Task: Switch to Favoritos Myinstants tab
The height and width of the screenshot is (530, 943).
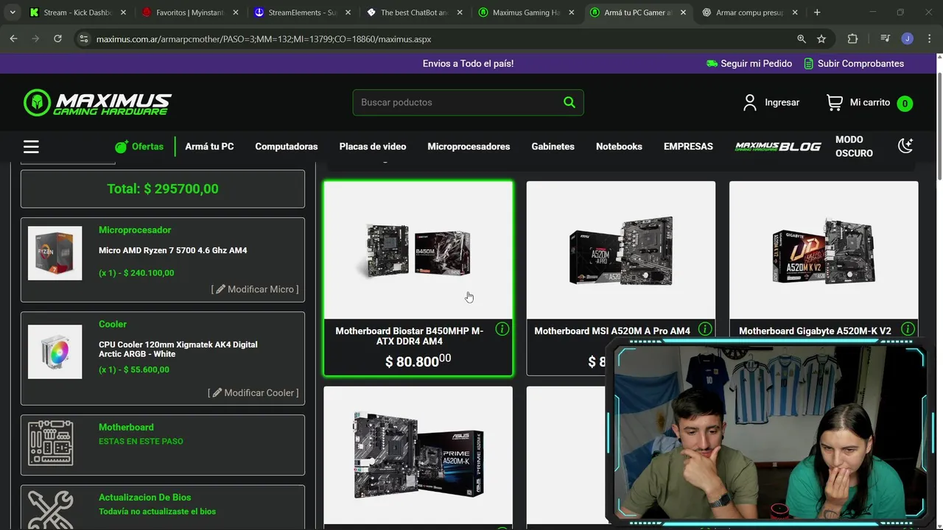Action: pyautogui.click(x=189, y=13)
